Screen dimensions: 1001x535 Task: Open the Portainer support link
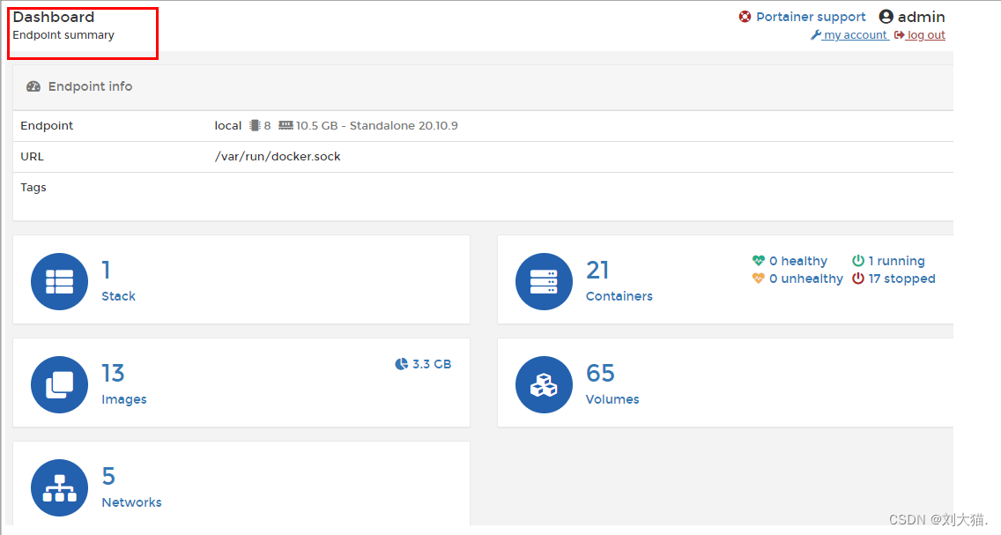coord(811,17)
